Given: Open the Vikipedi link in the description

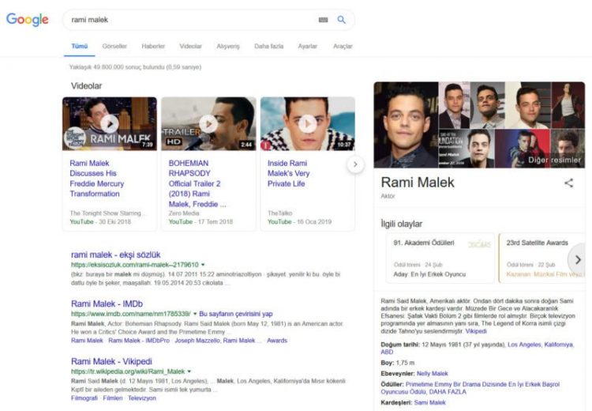Looking at the screenshot, I should pyautogui.click(x=476, y=331).
